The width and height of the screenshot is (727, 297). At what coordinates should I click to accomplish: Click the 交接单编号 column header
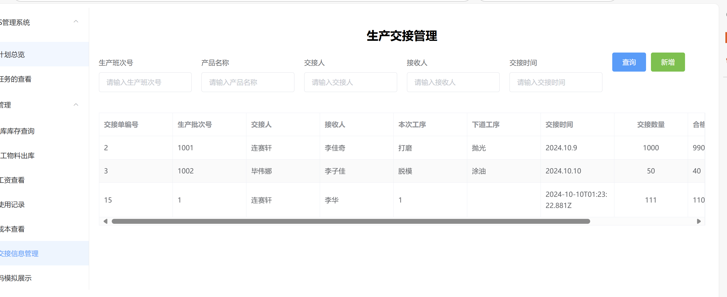[x=121, y=125]
